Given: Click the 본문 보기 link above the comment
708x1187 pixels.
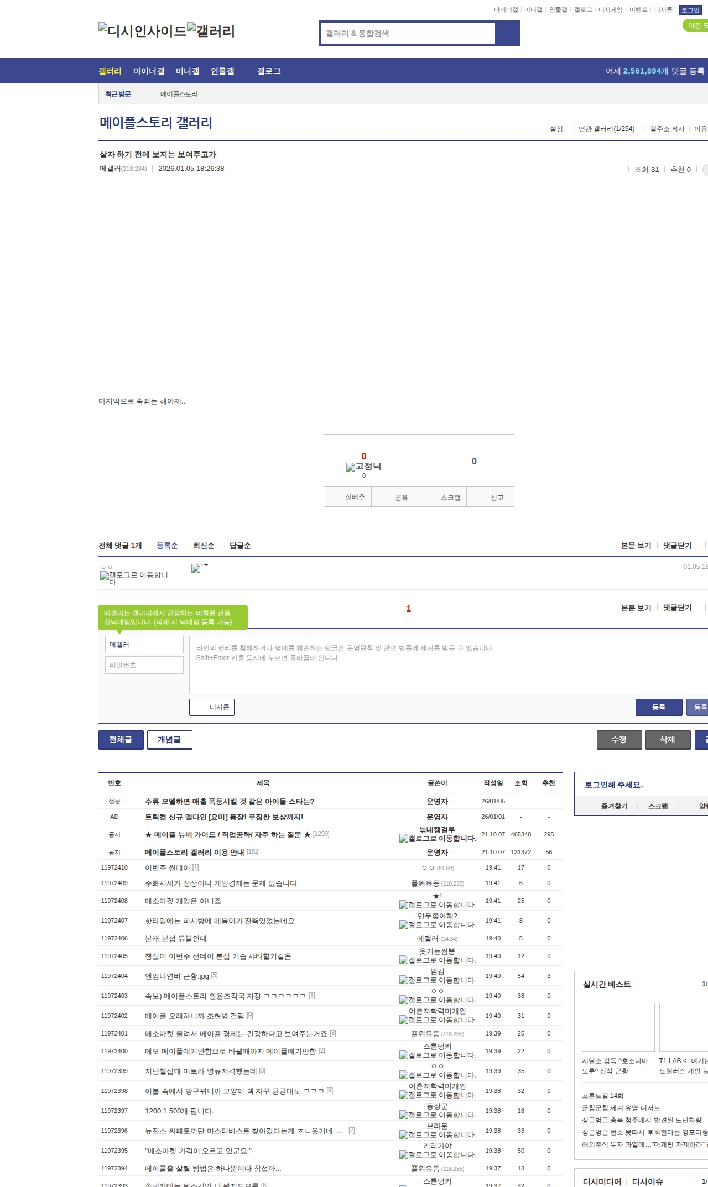Looking at the screenshot, I should point(636,546).
